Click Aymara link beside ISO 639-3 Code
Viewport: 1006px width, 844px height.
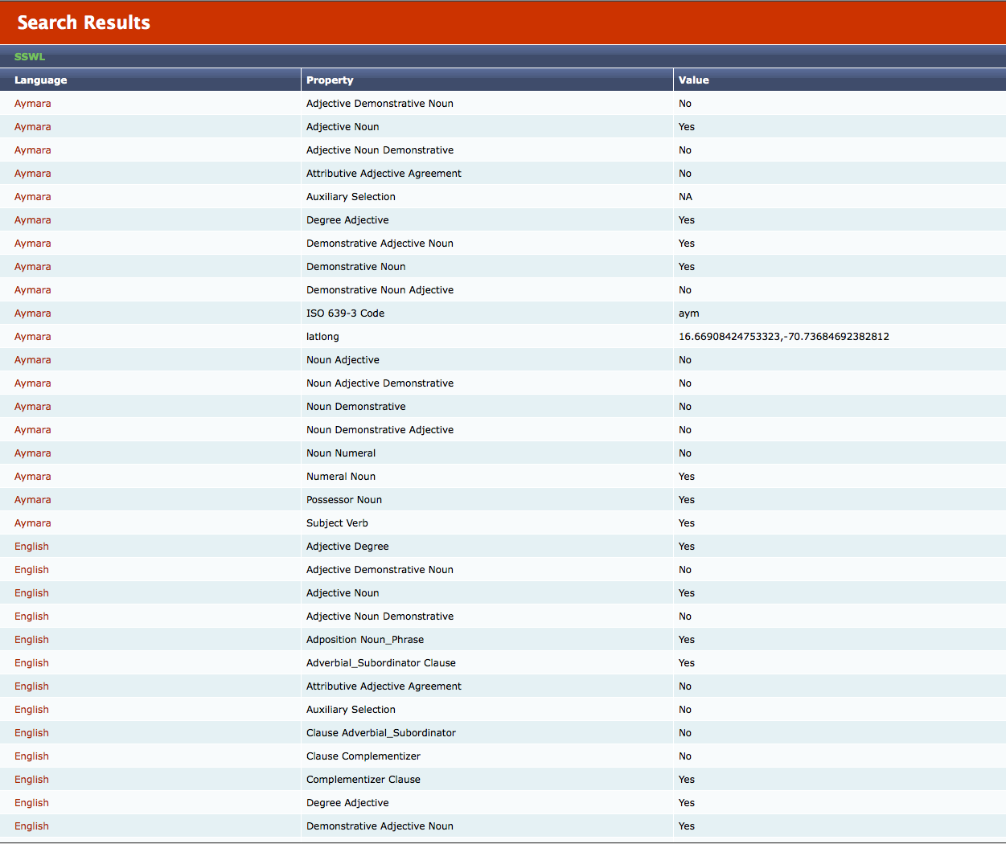(x=33, y=313)
